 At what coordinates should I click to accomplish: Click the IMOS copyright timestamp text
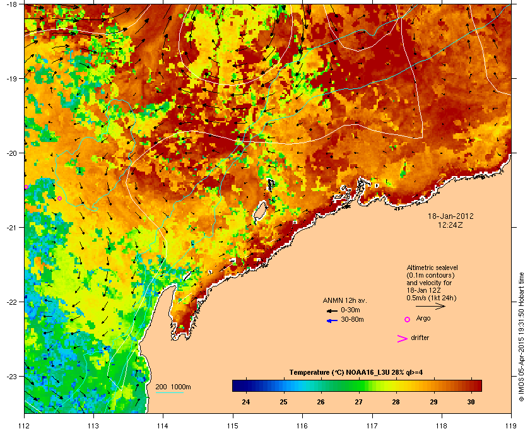tap(521, 338)
